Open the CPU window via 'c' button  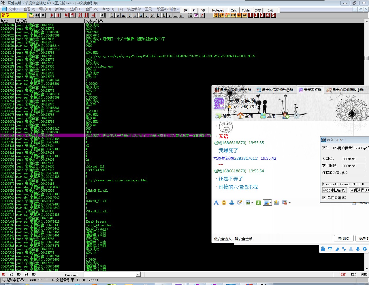point(147,15)
